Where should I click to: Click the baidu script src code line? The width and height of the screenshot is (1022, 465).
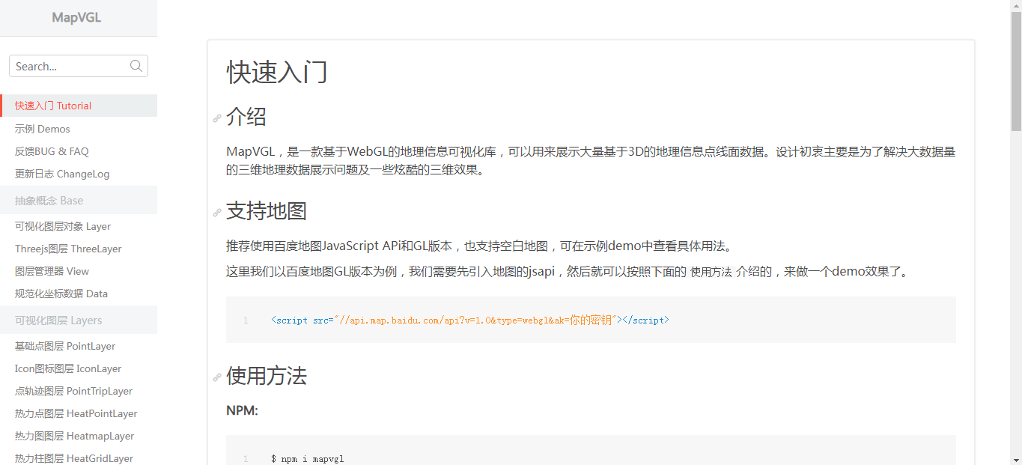[x=469, y=320]
